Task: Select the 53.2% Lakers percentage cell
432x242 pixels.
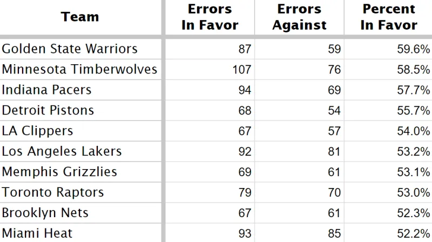Action: [413, 152]
